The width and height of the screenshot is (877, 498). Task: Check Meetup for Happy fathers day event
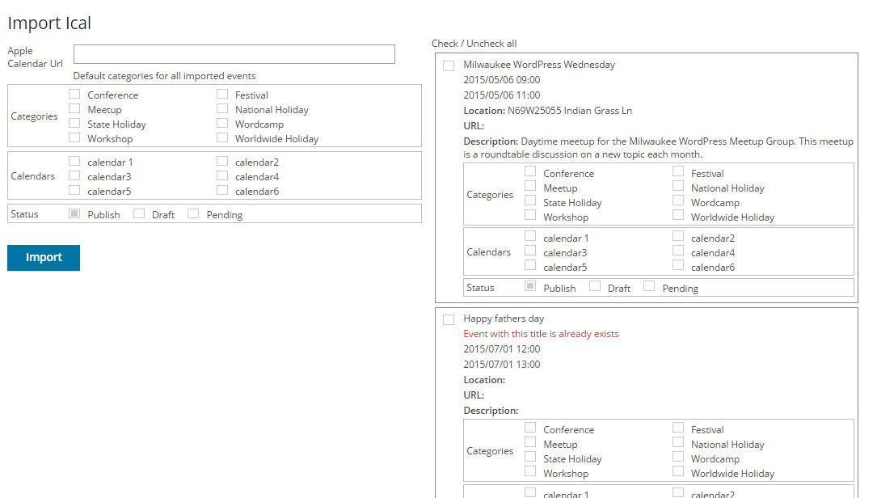click(x=530, y=442)
